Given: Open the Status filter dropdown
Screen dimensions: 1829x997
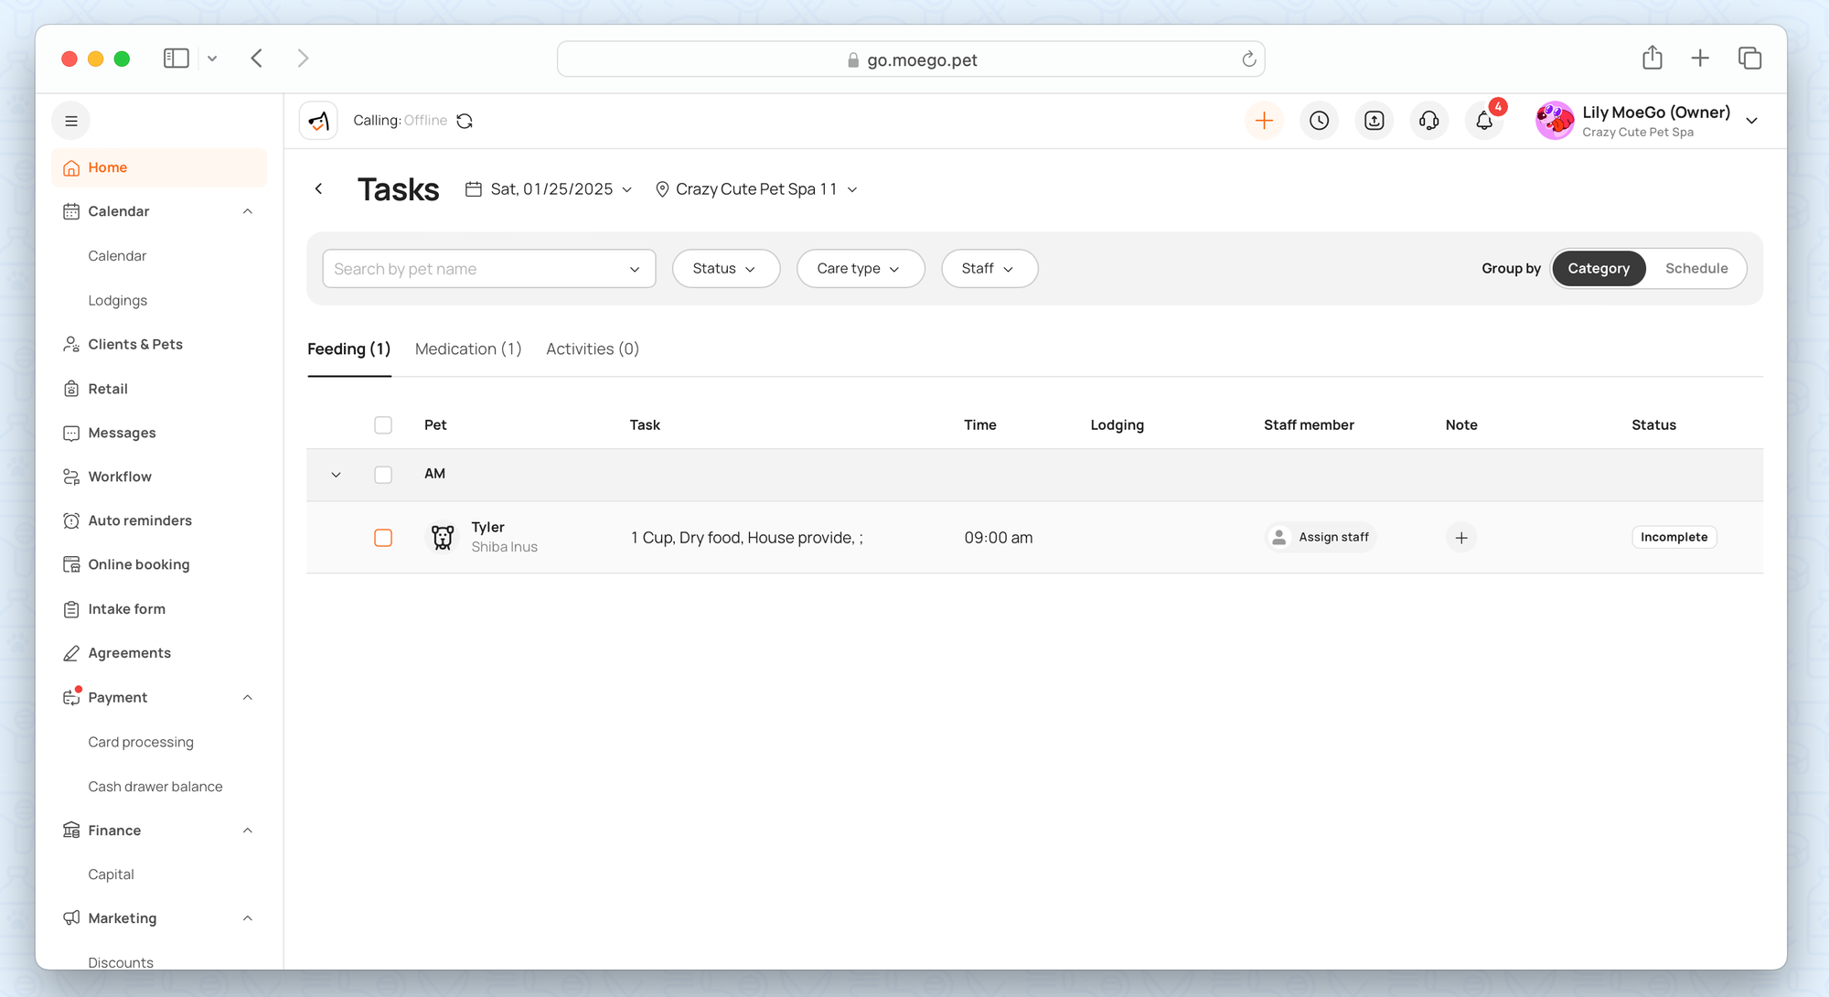Looking at the screenshot, I should (x=725, y=269).
